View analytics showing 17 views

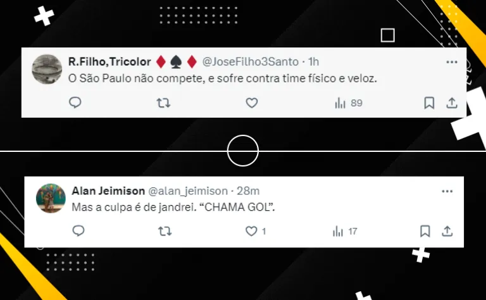pos(345,231)
